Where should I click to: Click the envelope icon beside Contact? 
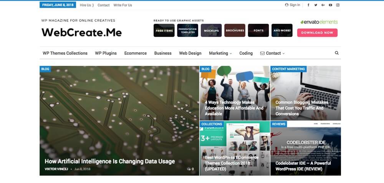[262, 53]
